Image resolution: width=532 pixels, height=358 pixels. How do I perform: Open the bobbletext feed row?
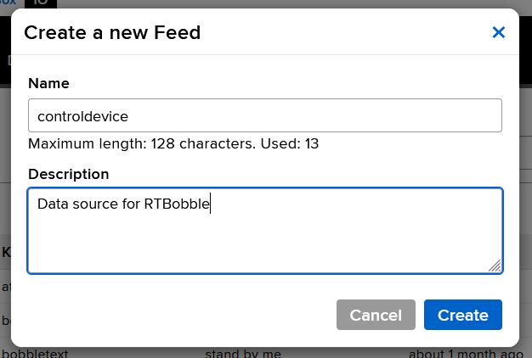click(36, 353)
